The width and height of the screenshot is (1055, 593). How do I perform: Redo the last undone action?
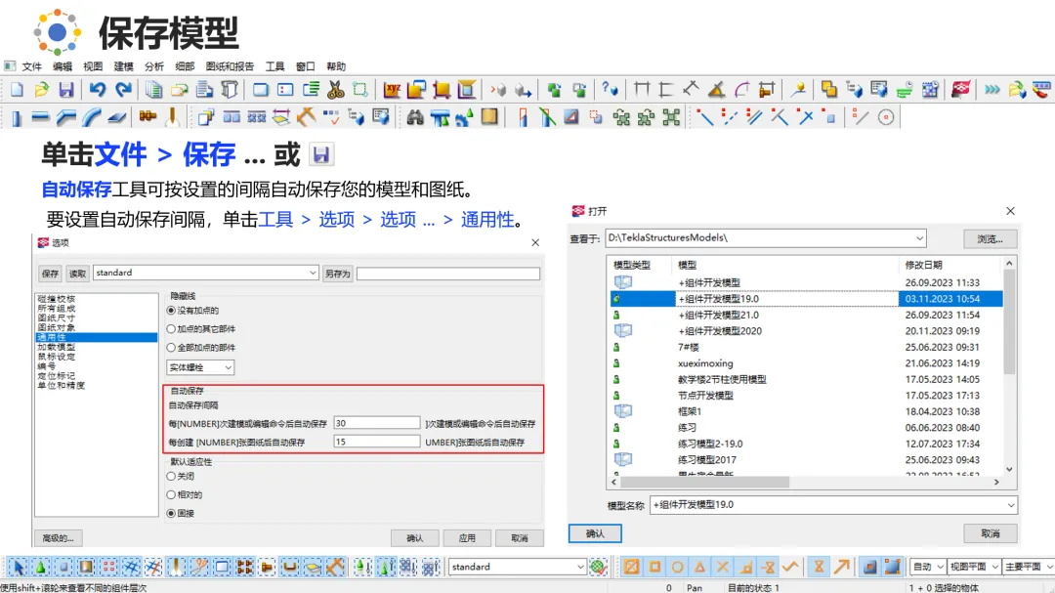pyautogui.click(x=123, y=90)
